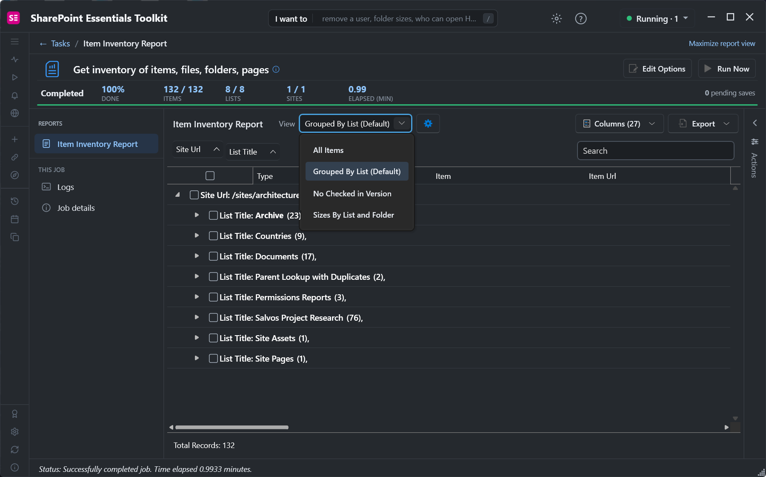Click the refresh icon in left sidebar
This screenshot has height=477, width=766.
tap(14, 449)
